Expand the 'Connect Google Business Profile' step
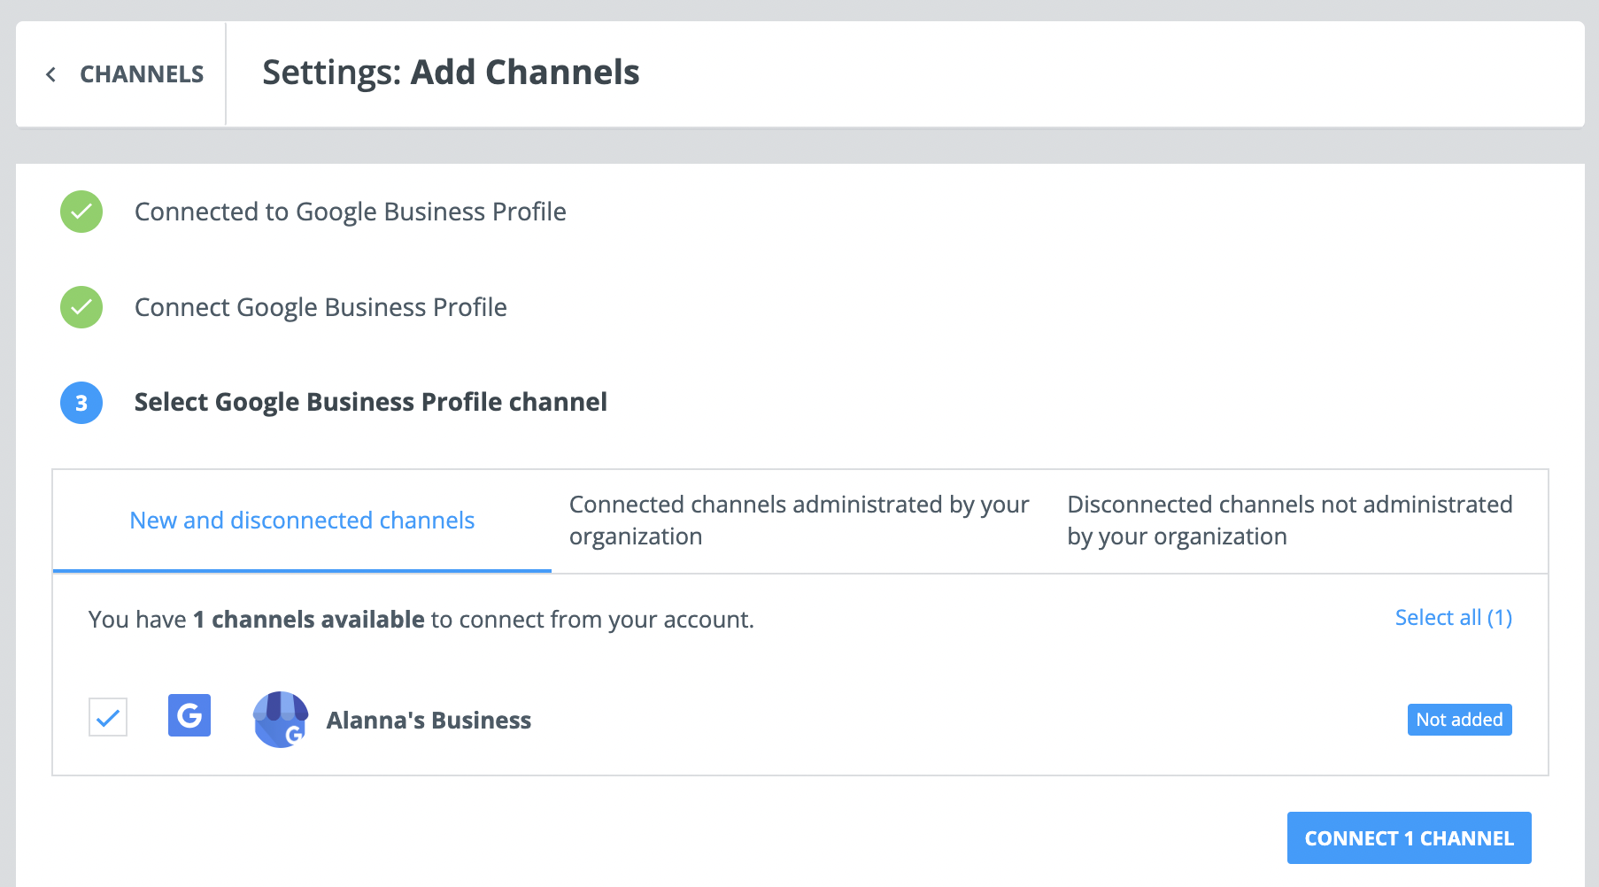Image resolution: width=1599 pixels, height=887 pixels. click(x=321, y=307)
